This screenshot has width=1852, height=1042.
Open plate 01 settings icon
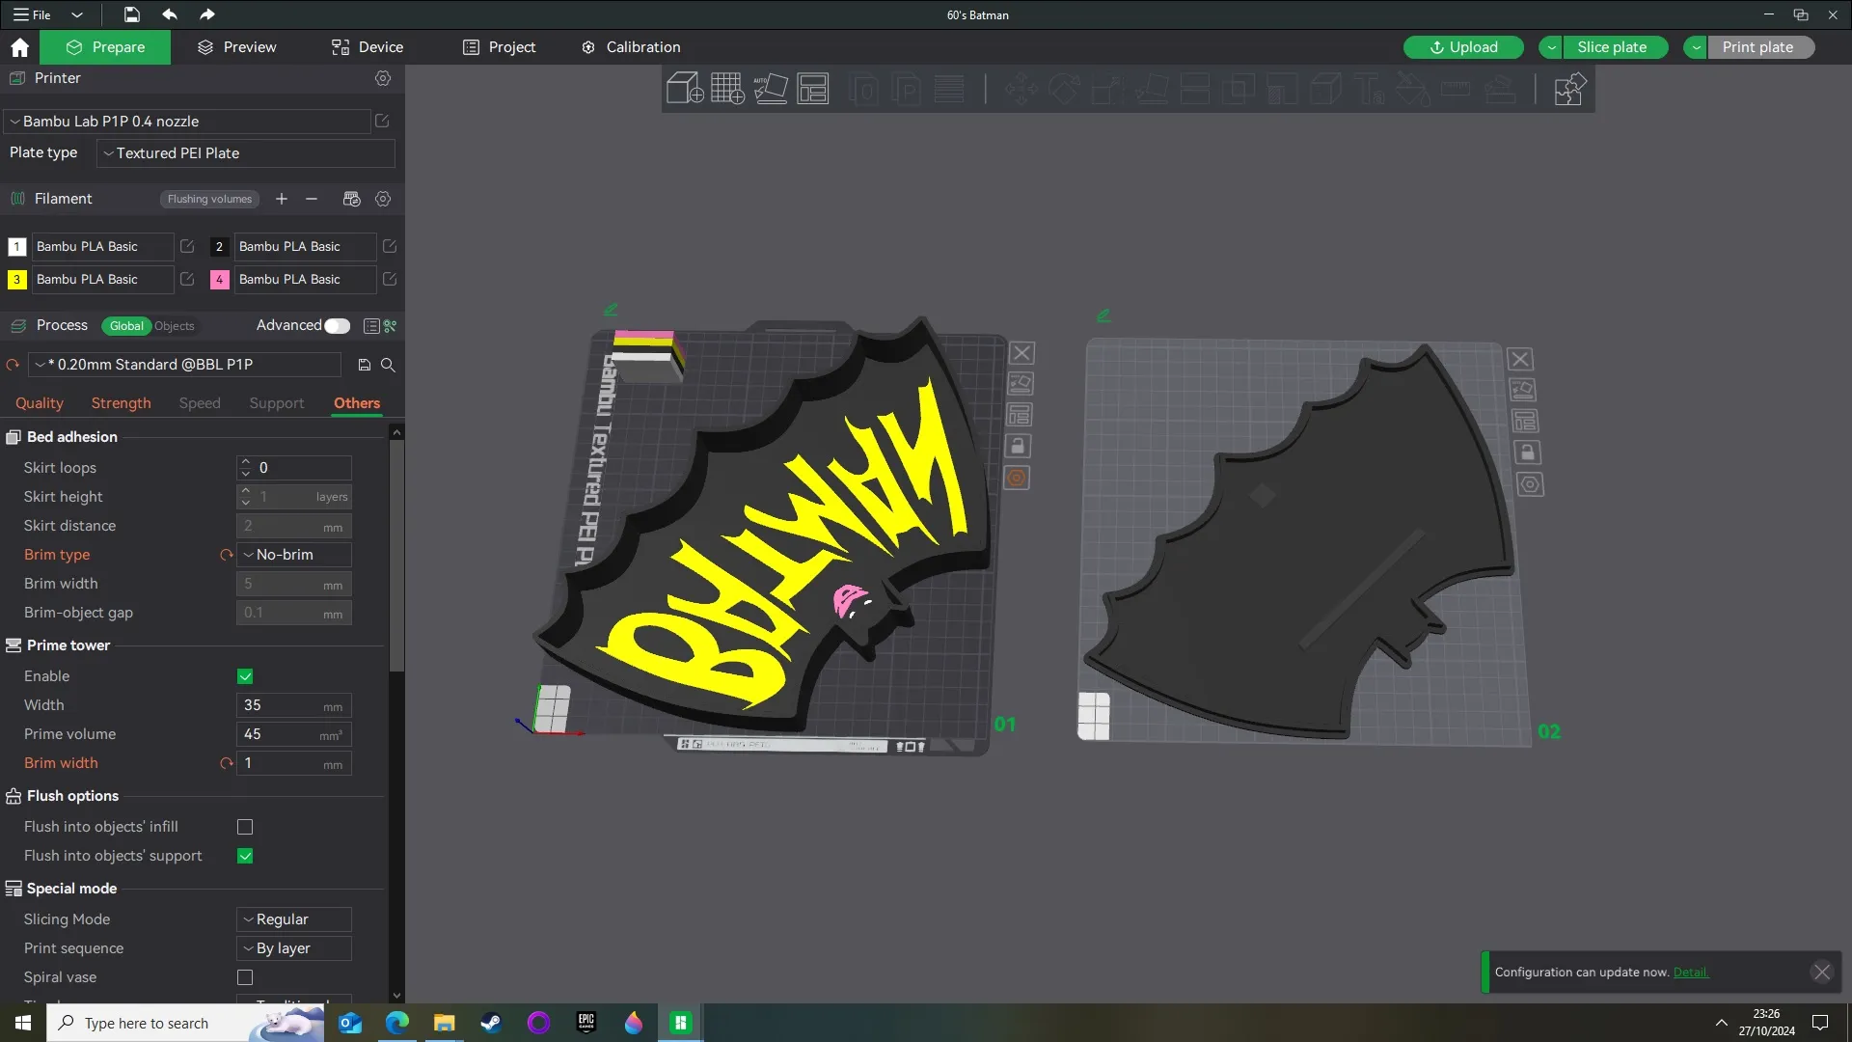pyautogui.click(x=1017, y=478)
